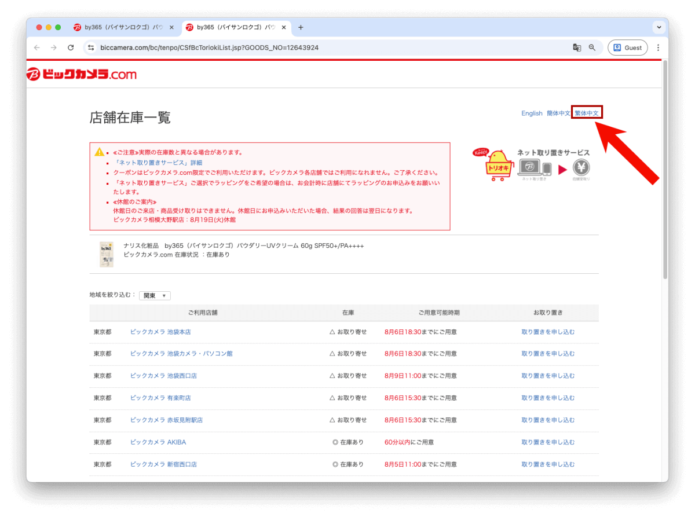The width and height of the screenshot is (695, 517).
Task: Click 取り置きを申し込む for 有楽町店
Action: (548, 398)
